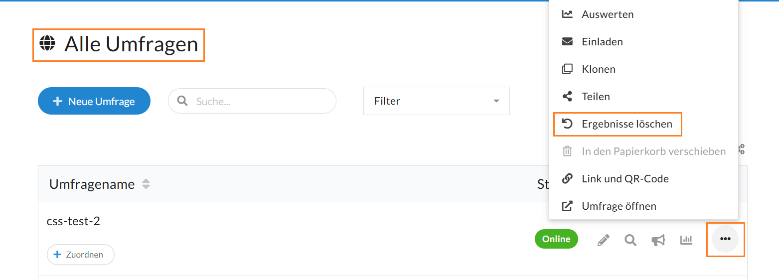Click the globe icon beside Alle Umfragen
This screenshot has height=280, width=779.
47,44
